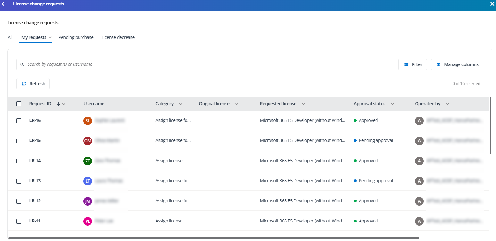Image resolution: width=496 pixels, height=241 pixels.
Task: Open the Requested license column chevron
Action: pos(303,104)
